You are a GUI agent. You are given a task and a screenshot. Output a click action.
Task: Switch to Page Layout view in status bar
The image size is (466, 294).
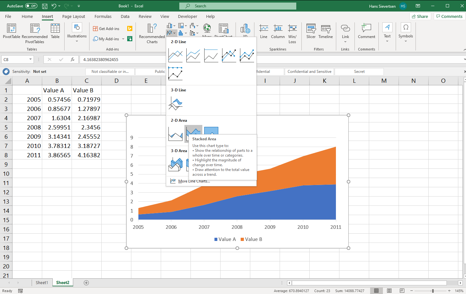pyautogui.click(x=389, y=290)
